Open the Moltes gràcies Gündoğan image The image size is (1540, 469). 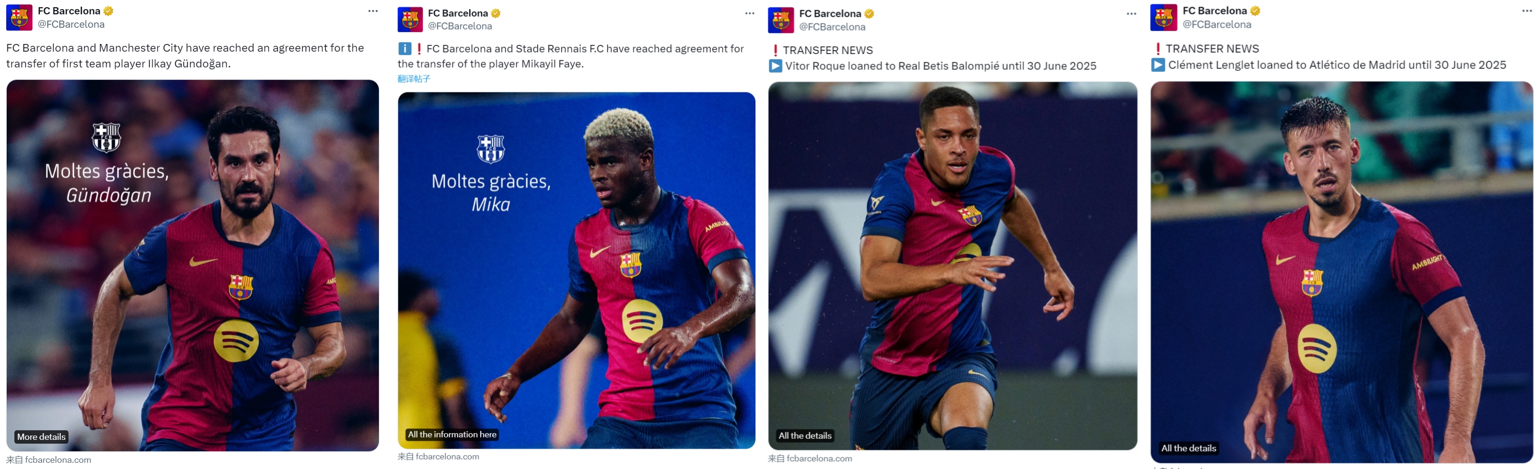[x=193, y=265]
